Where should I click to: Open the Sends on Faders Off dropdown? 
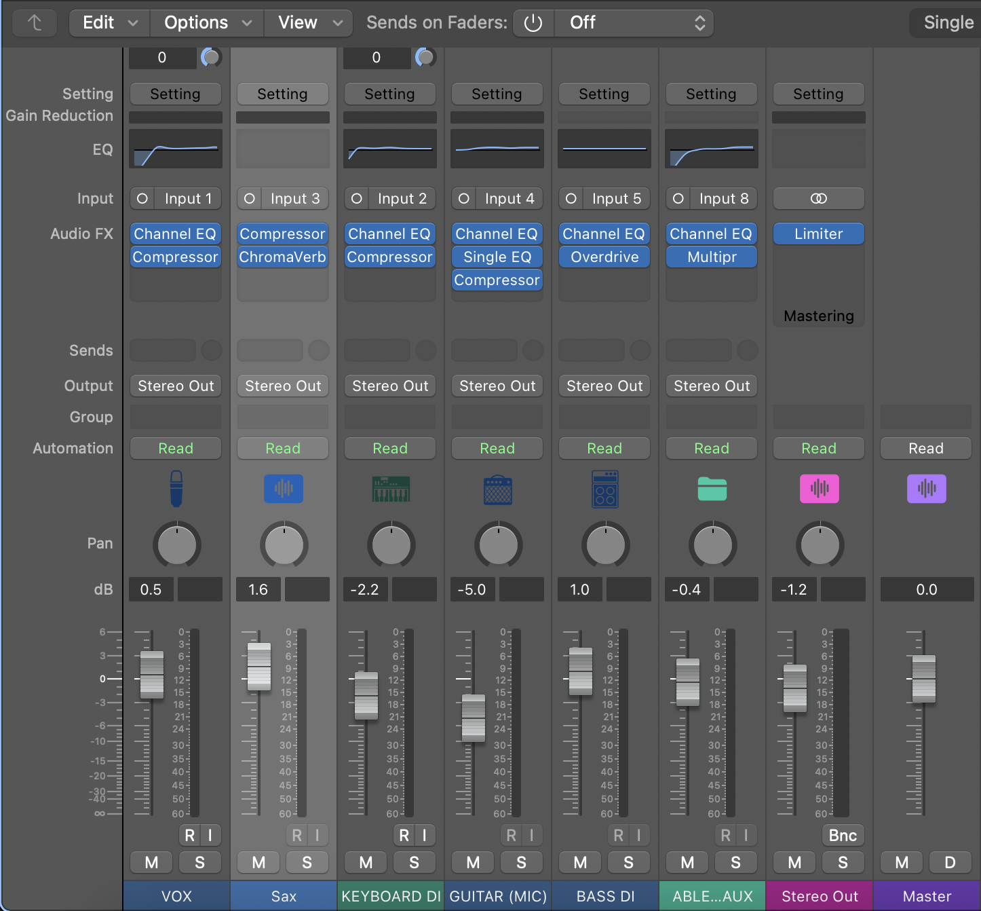coord(634,23)
